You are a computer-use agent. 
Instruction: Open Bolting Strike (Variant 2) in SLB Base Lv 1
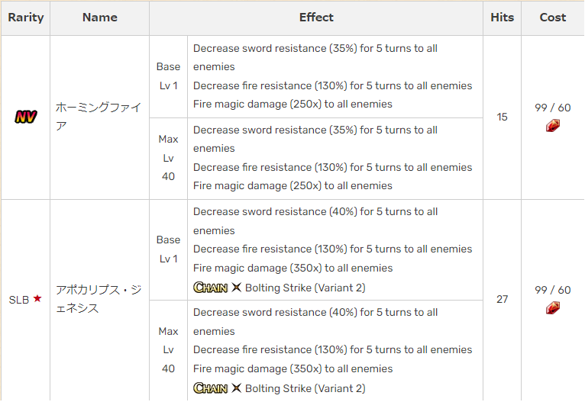pos(305,288)
